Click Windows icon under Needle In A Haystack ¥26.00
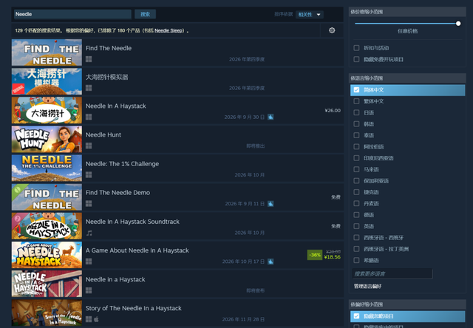Screen dimensions: 473x328 (x=89, y=117)
